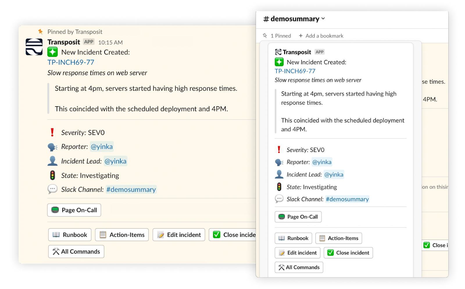The height and width of the screenshot is (289, 465).
Task: Open Reporter @yinka mention in left message
Action: (102, 147)
